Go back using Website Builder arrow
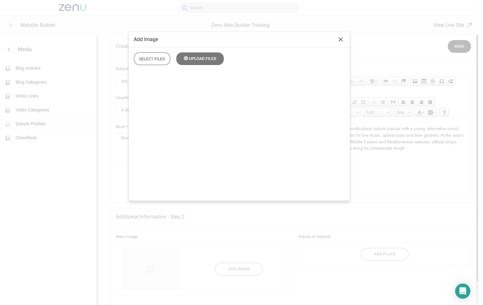The width and height of the screenshot is (483, 305). tap(11, 25)
